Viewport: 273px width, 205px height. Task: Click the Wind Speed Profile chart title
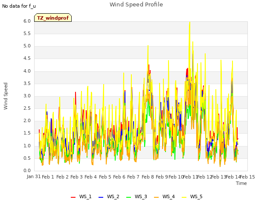pos(136,5)
